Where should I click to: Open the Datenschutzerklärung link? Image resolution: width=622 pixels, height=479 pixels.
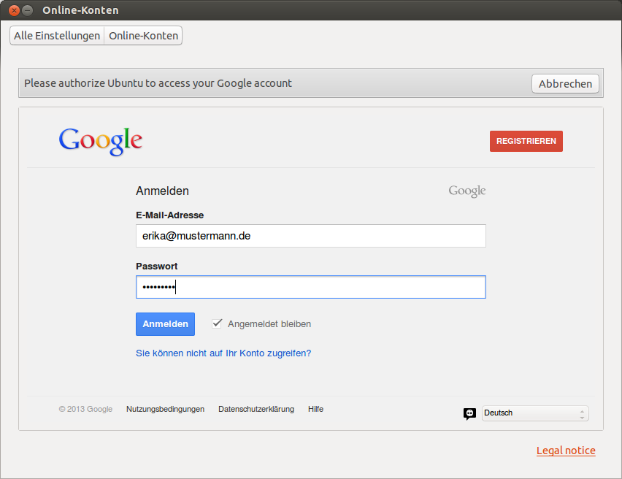click(x=256, y=410)
